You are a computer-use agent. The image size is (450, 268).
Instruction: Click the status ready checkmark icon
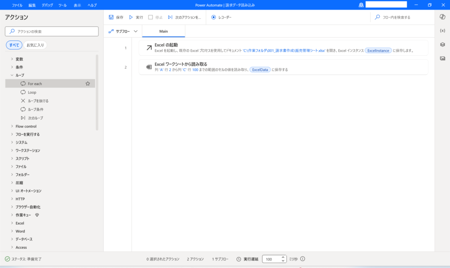click(x=7, y=259)
